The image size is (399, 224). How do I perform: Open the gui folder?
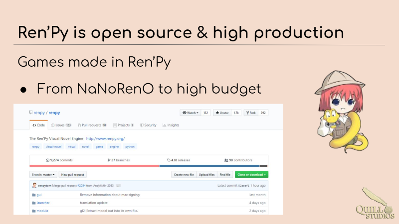pyautogui.click(x=39, y=195)
